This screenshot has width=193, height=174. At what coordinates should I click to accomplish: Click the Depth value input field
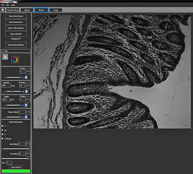pyautogui.click(x=6, y=100)
